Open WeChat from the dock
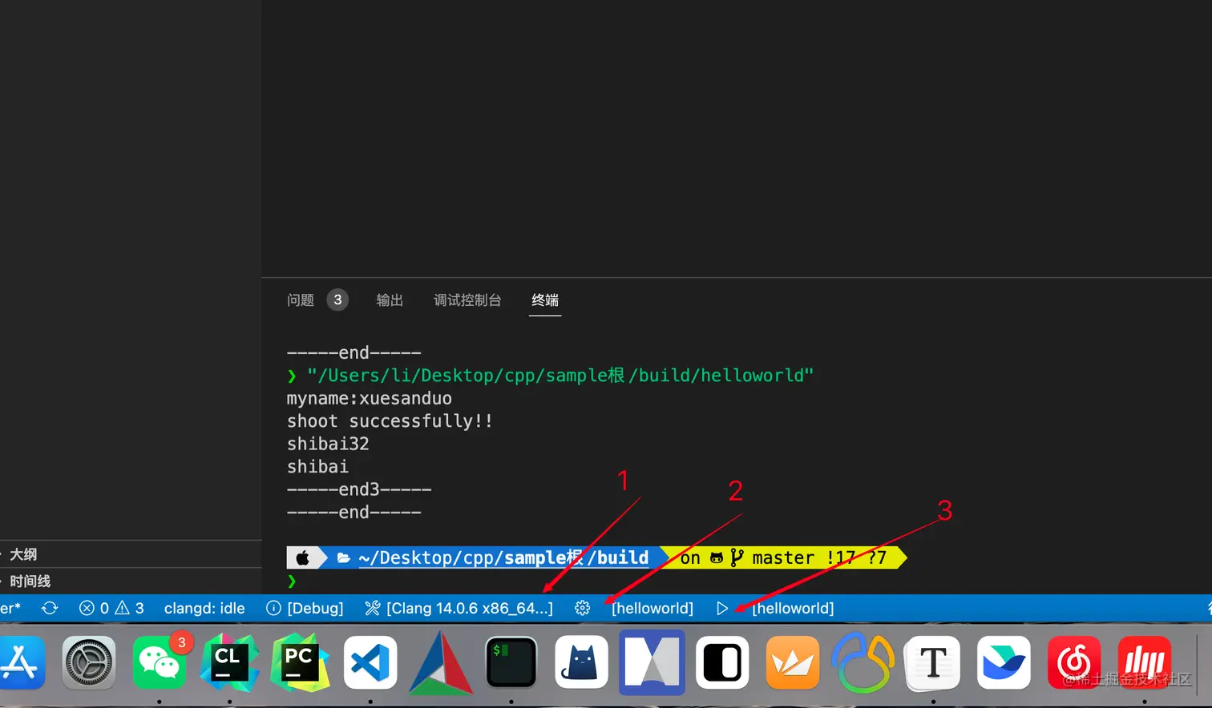 click(160, 662)
